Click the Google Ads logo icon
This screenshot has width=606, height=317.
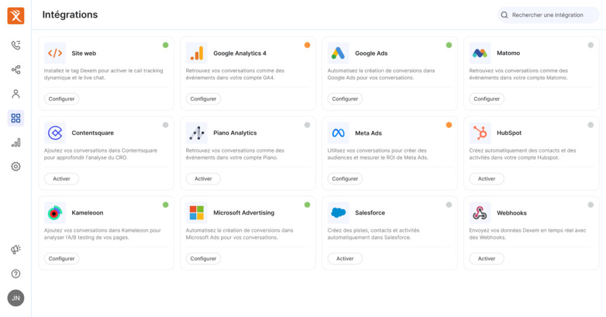(x=338, y=53)
